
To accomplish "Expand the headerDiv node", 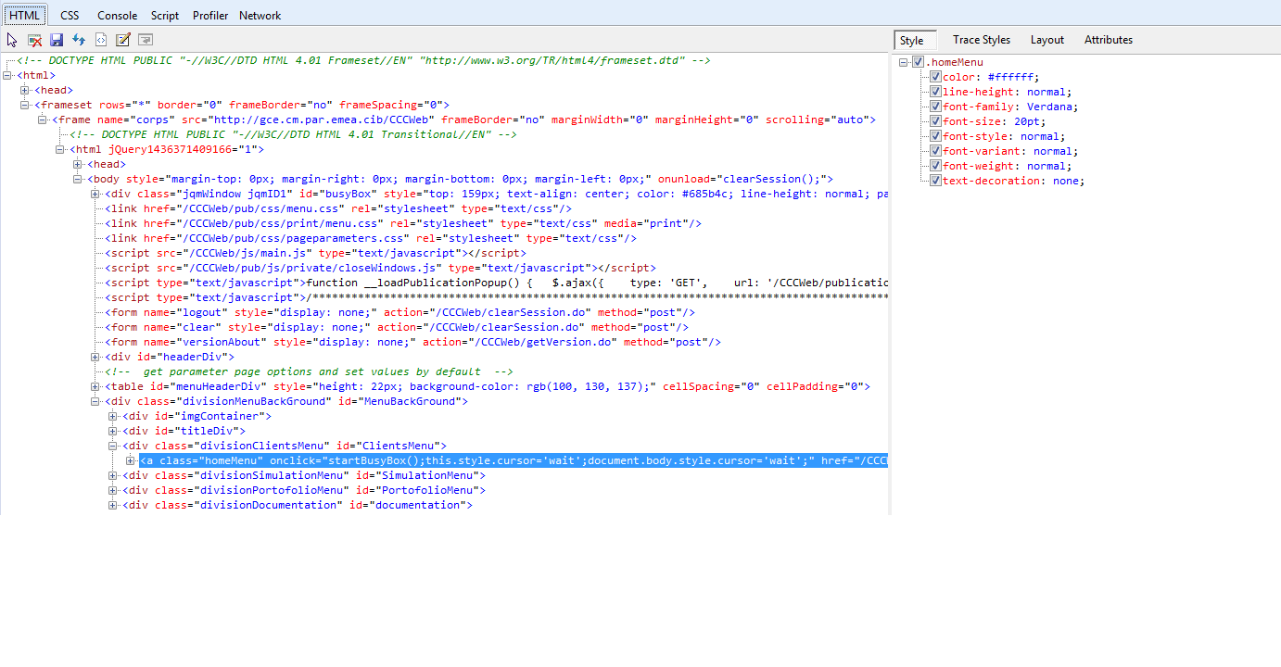I will click(x=95, y=357).
